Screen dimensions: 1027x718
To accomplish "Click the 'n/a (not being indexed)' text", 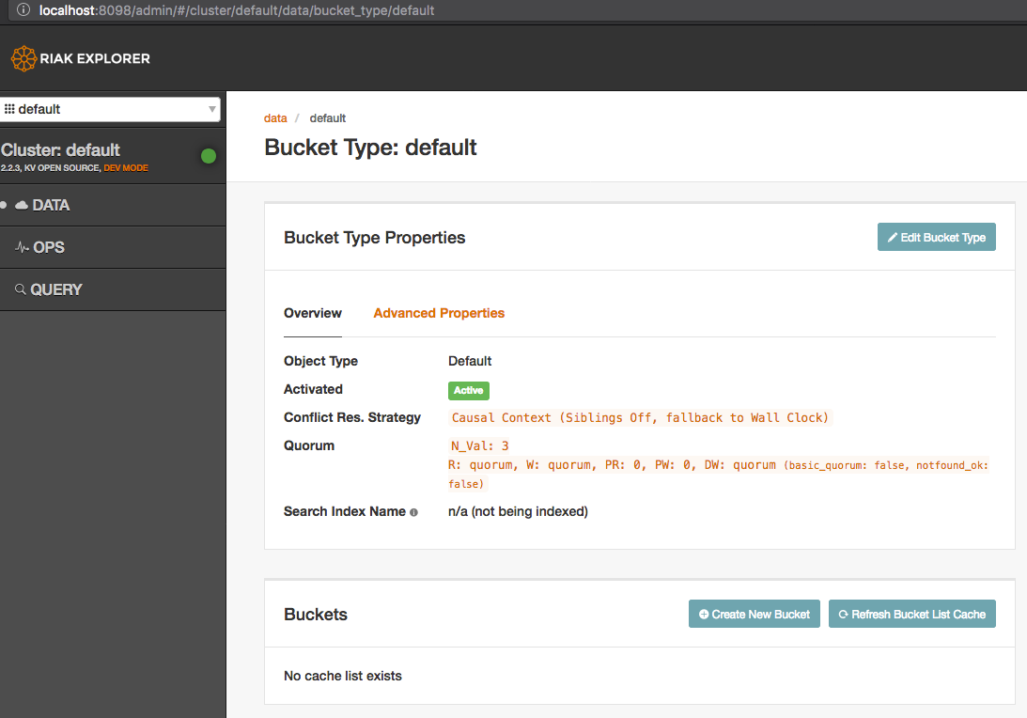I will point(518,511).
